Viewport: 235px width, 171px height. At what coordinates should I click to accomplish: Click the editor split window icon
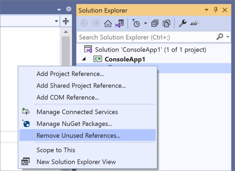coord(66,21)
